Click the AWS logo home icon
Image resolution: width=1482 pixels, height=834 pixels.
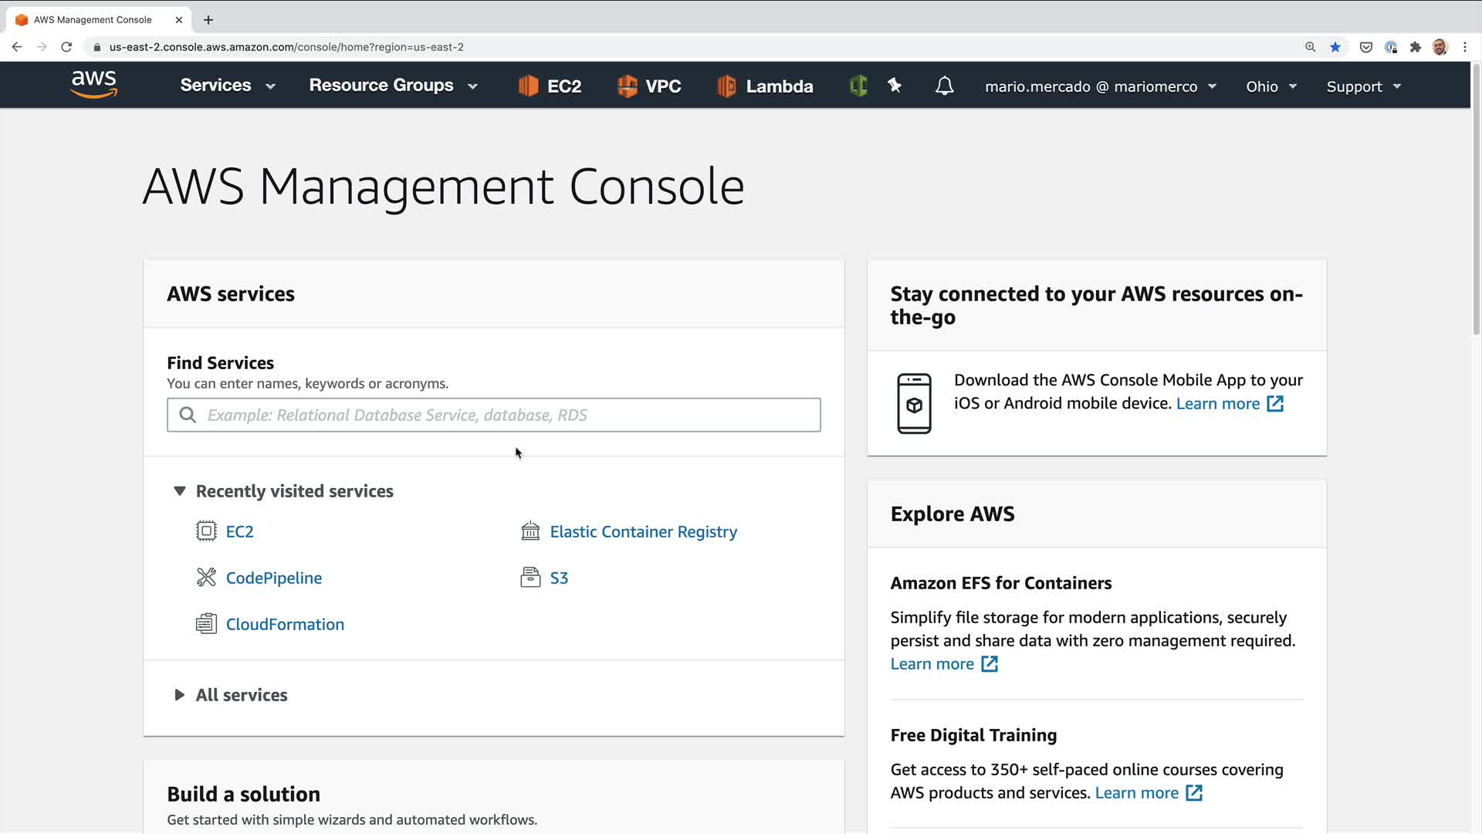pyautogui.click(x=93, y=85)
